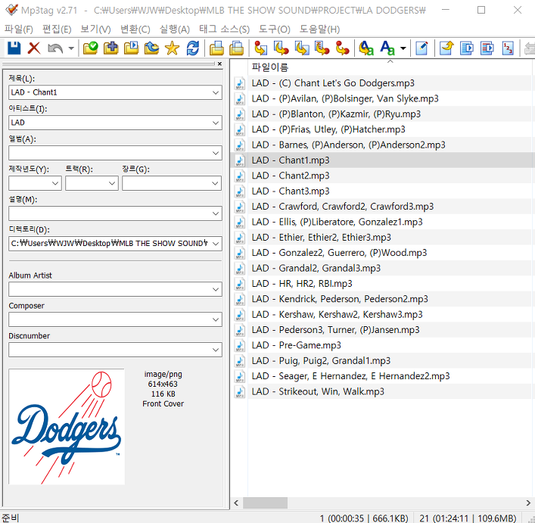The width and height of the screenshot is (535, 523).
Task: Click the Add directory folder plus icon
Action: click(x=111, y=48)
